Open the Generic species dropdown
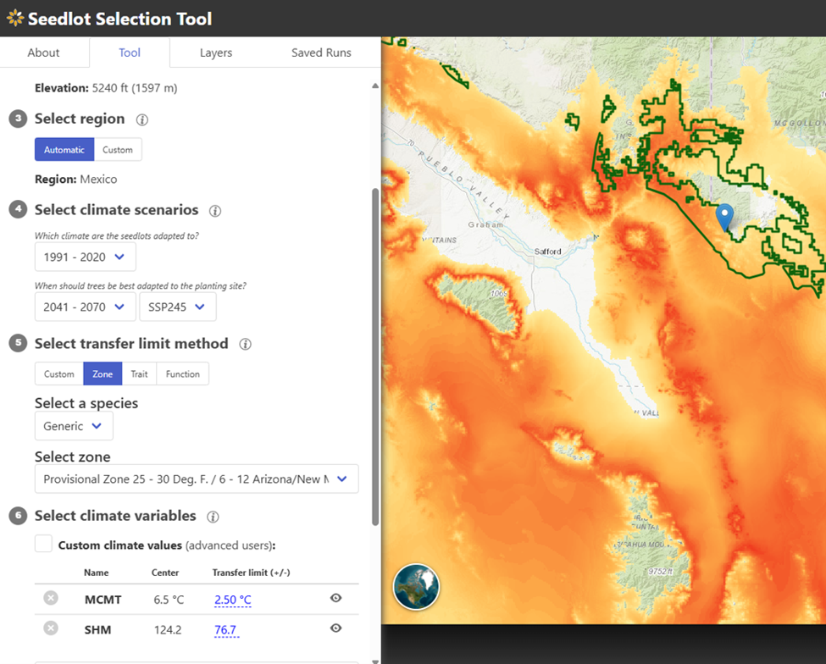 (x=74, y=426)
